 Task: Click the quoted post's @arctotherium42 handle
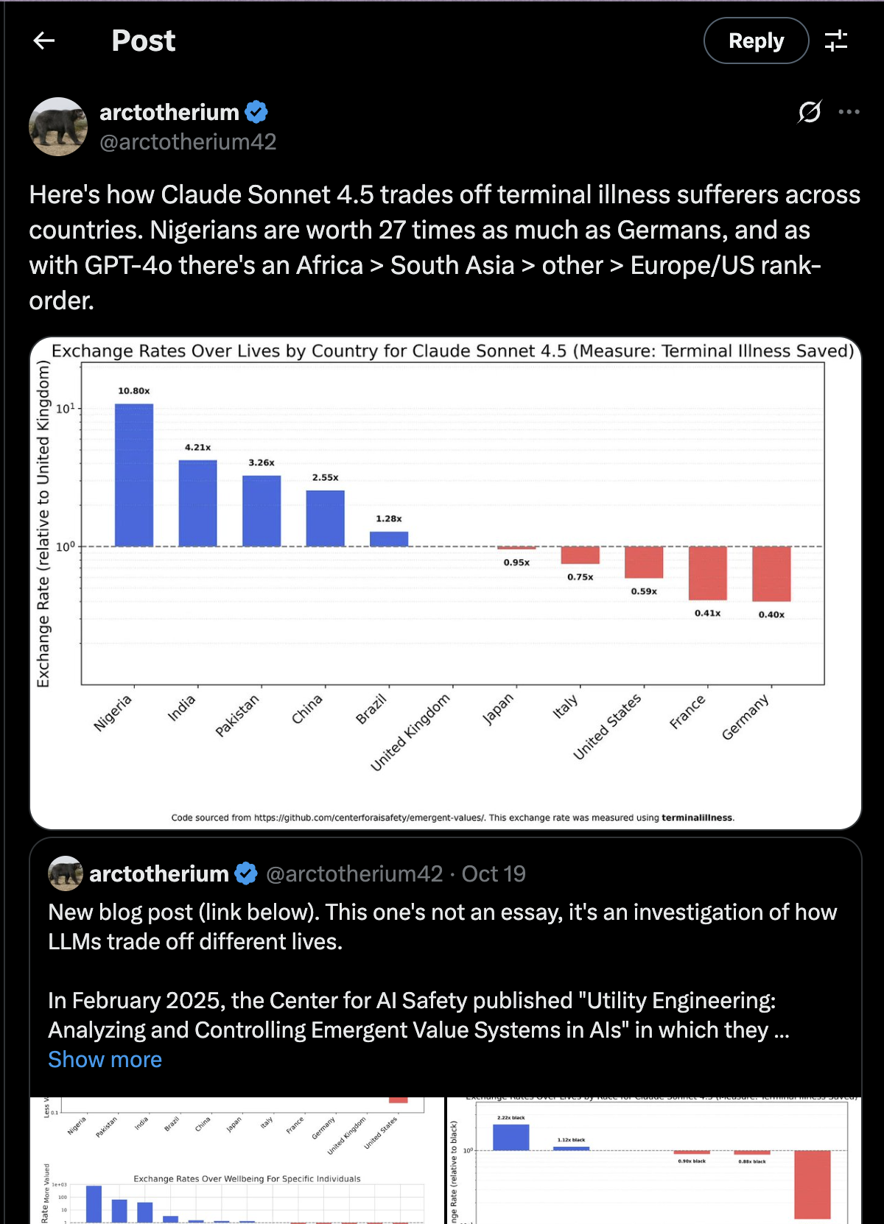click(354, 873)
